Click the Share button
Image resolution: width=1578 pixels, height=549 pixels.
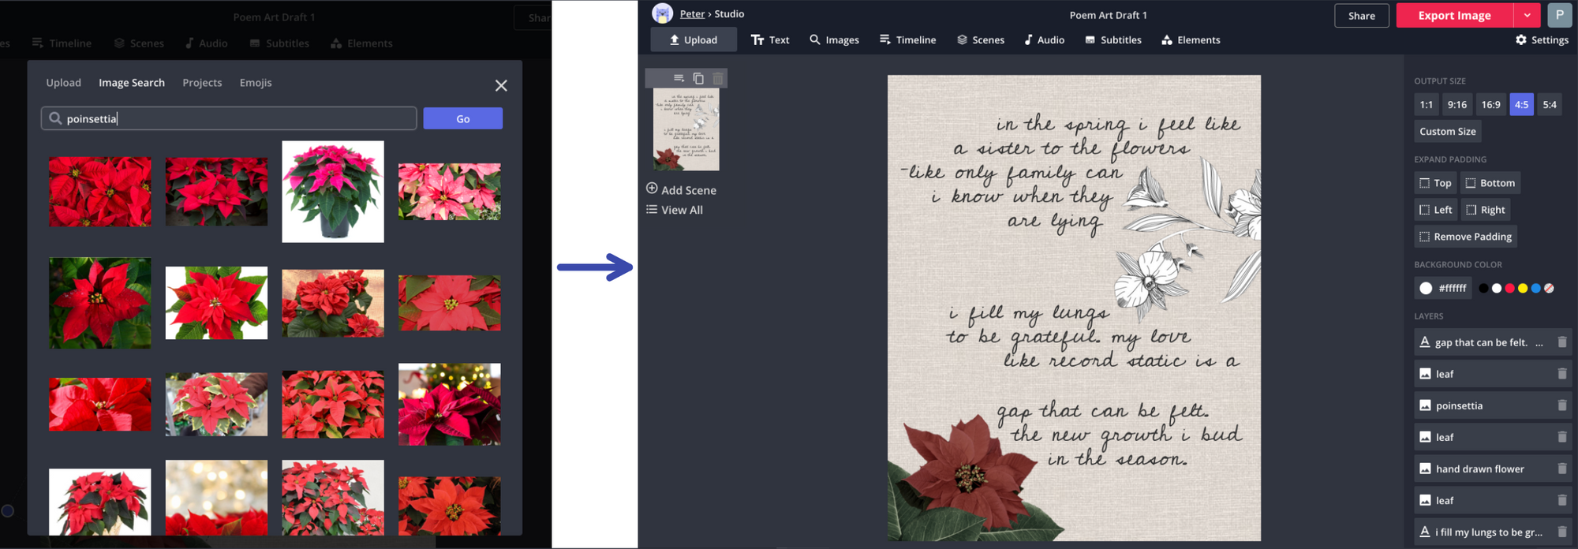click(1361, 16)
